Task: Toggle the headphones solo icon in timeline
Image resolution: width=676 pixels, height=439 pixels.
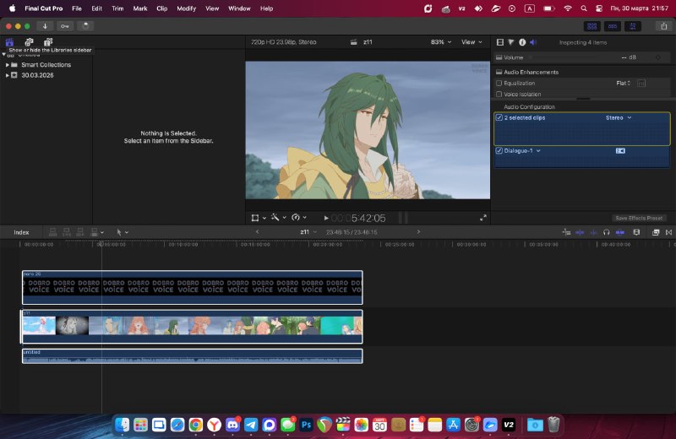Action: 606,232
